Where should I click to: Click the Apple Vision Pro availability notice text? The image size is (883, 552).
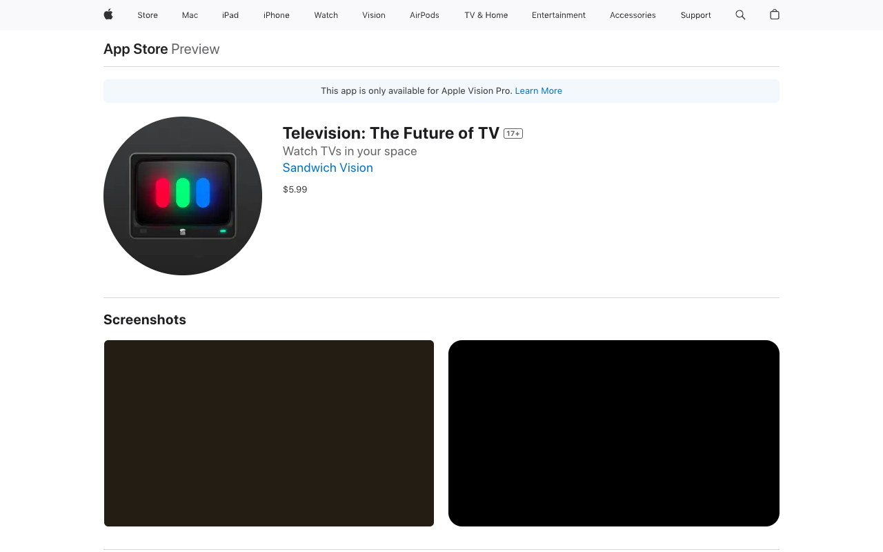[417, 91]
